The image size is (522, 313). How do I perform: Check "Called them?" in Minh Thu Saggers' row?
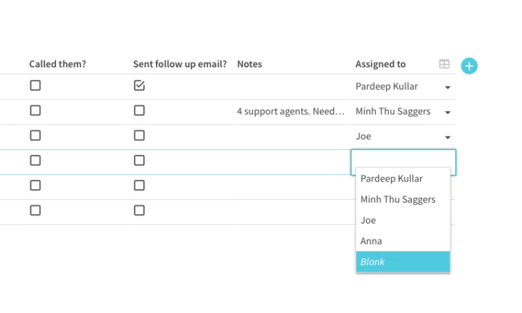[x=35, y=110]
